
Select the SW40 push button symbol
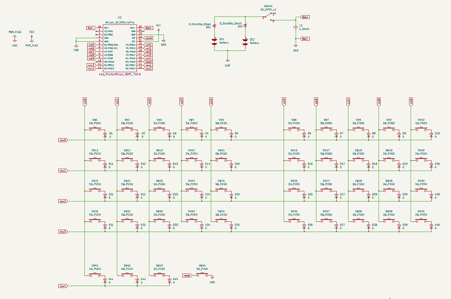pyautogui.click(x=421, y=221)
